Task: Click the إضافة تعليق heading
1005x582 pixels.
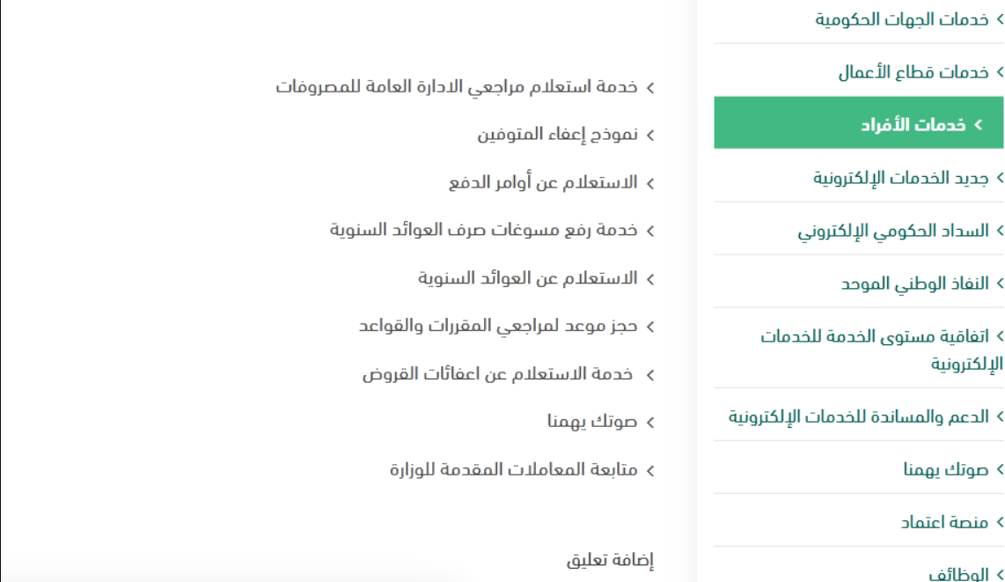Action: [x=610, y=560]
